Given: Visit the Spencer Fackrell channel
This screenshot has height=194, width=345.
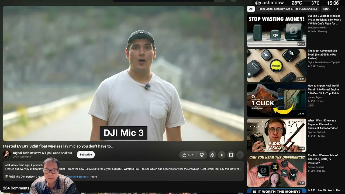Looking at the screenshot, I should [316, 132].
